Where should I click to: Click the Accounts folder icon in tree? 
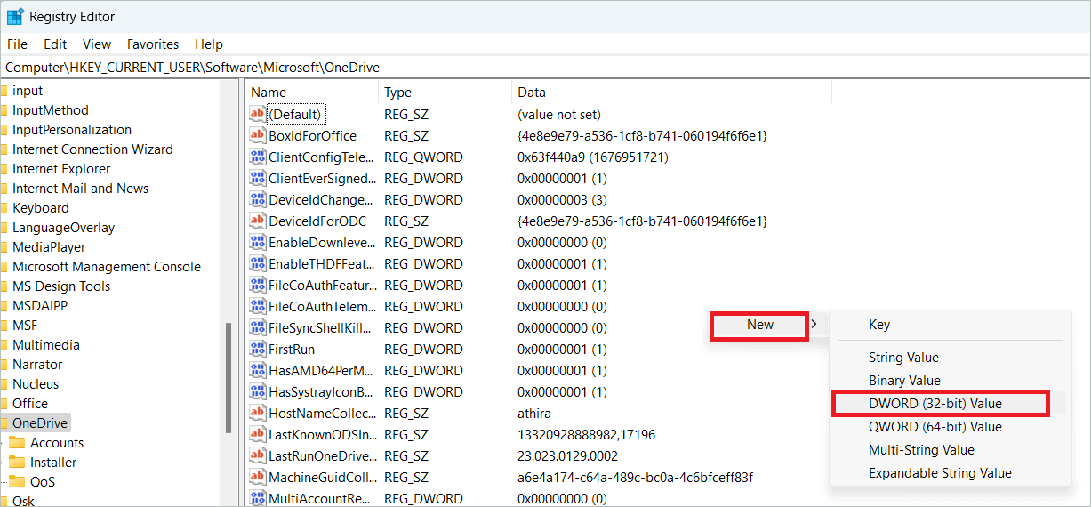pos(17,442)
